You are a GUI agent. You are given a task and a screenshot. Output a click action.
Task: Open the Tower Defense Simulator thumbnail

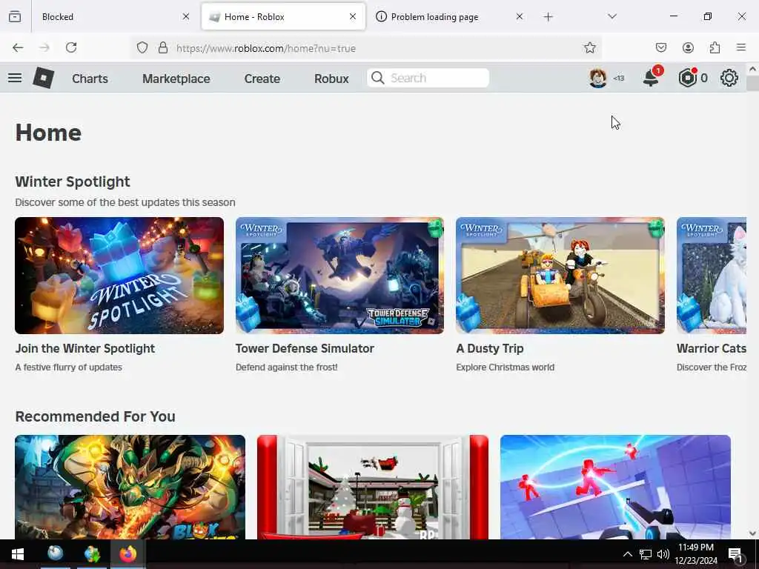click(x=339, y=276)
